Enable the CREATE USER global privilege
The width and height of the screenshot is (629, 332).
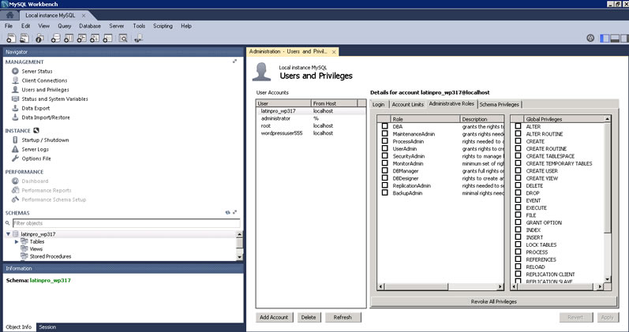point(518,170)
